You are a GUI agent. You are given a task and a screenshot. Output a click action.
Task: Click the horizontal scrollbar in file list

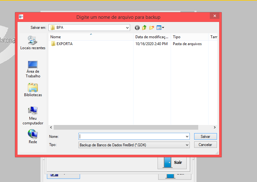tap(126, 127)
